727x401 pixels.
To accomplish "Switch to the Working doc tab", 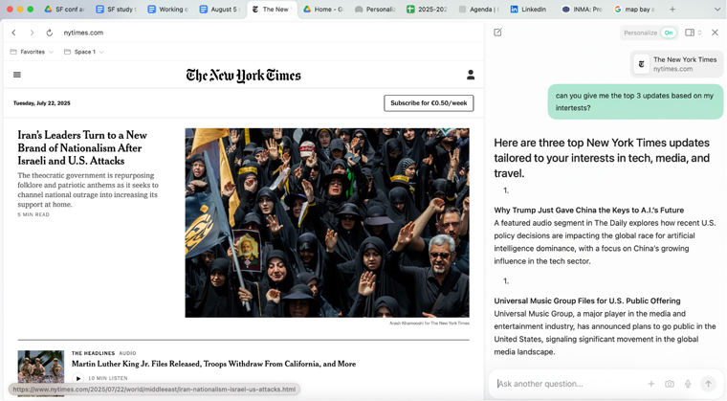I will [x=168, y=10].
